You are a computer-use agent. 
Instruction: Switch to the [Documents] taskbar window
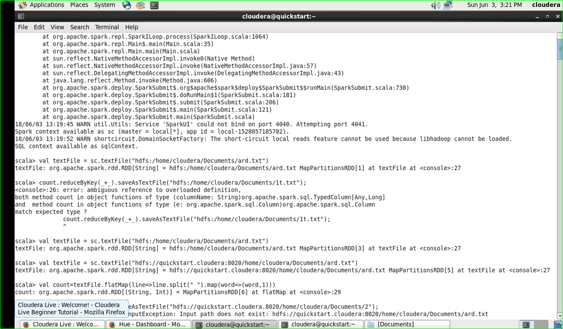pyautogui.click(x=407, y=324)
